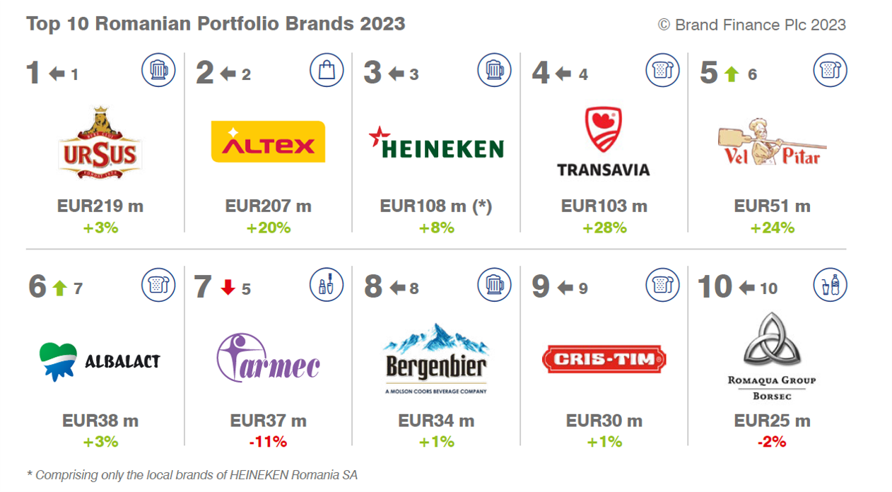Click the shopping bag icon beside Altex

[327, 70]
